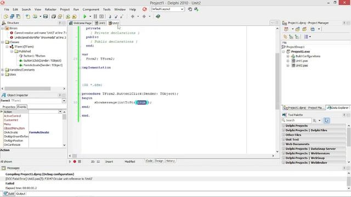Image resolution: width=351 pixels, height=197 pixels.
Task: Open the Action property value dropdown
Action: tap(60, 112)
